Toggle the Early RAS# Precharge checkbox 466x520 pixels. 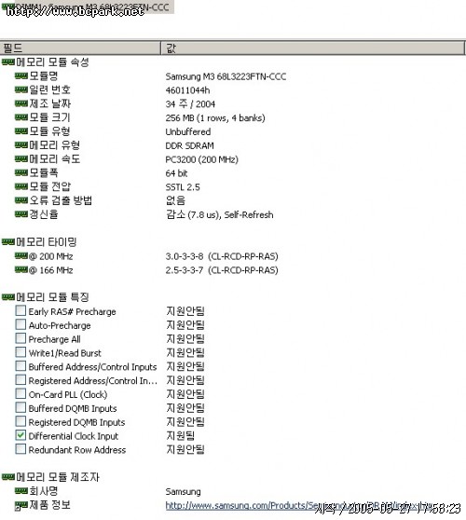(21, 310)
